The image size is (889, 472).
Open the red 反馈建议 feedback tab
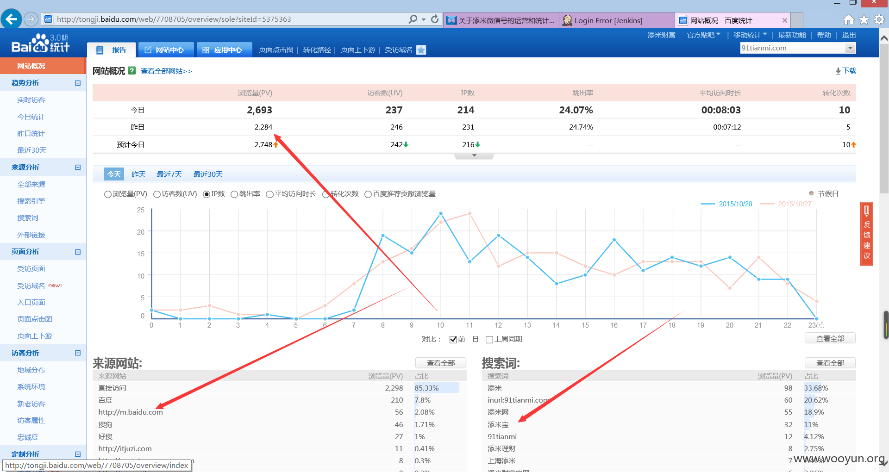866,234
